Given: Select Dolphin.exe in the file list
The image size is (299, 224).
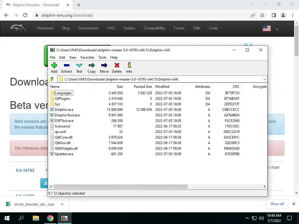Looking at the screenshot, I should [x=64, y=110].
